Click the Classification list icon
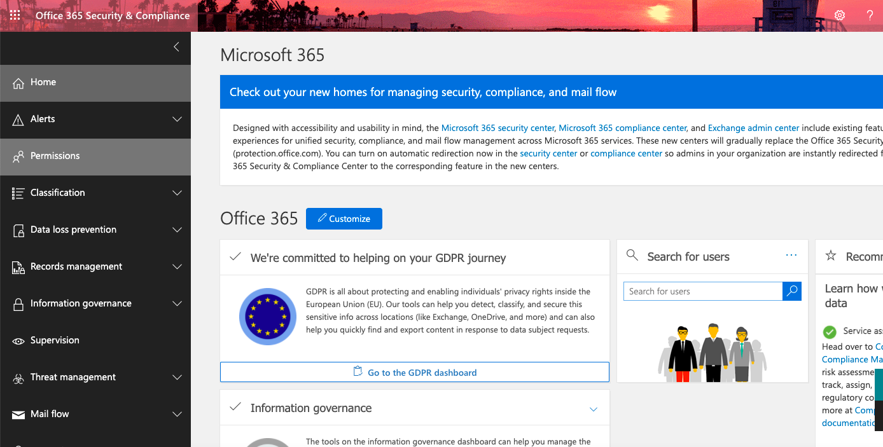This screenshot has height=447, width=883. (18, 193)
